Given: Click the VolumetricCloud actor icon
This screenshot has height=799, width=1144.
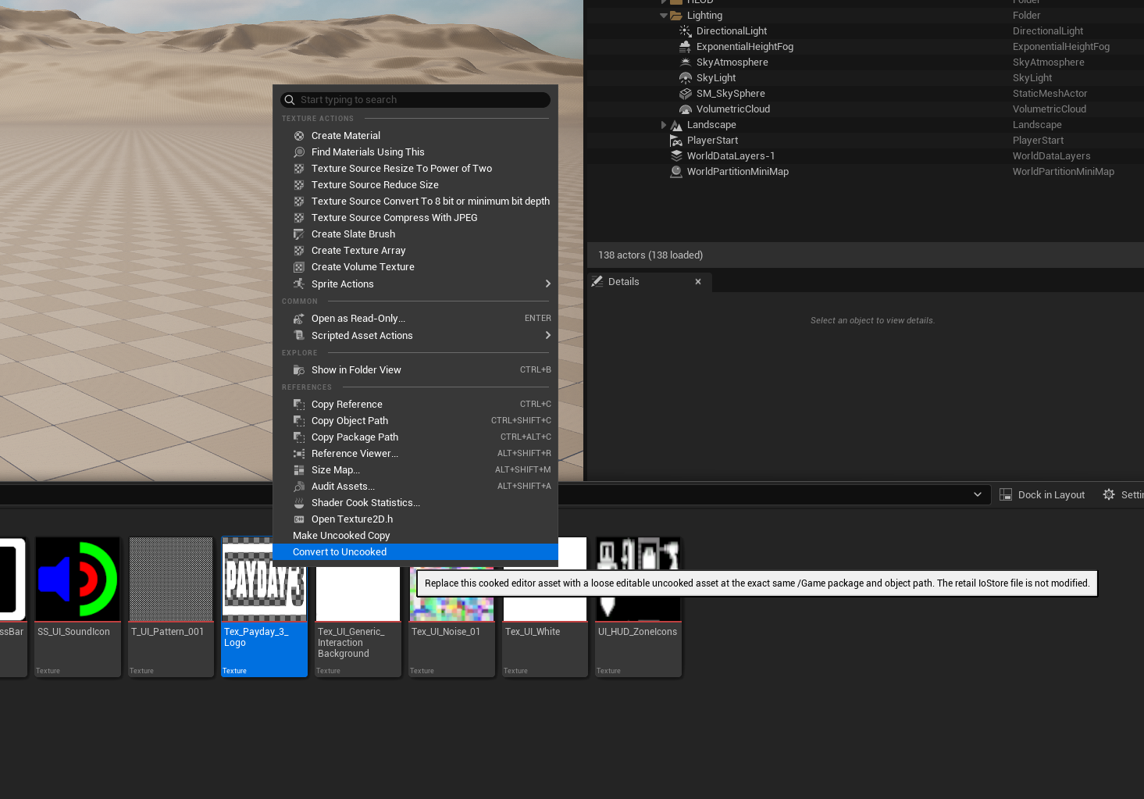Looking at the screenshot, I should click(685, 109).
